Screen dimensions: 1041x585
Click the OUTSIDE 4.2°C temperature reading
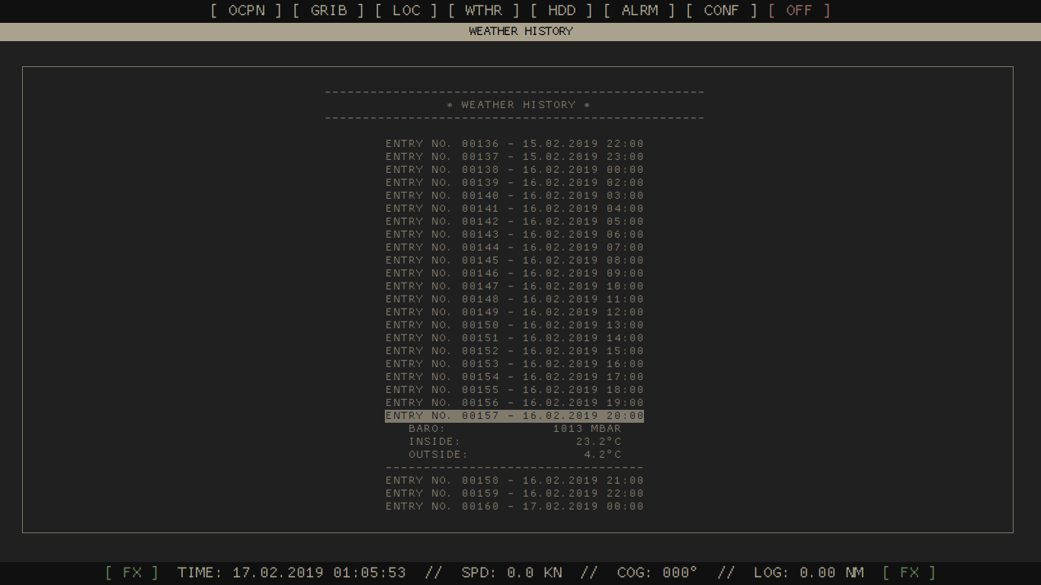pos(514,455)
